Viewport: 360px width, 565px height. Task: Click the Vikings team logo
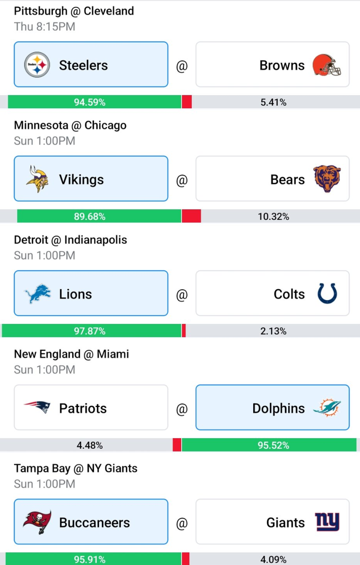tap(37, 179)
